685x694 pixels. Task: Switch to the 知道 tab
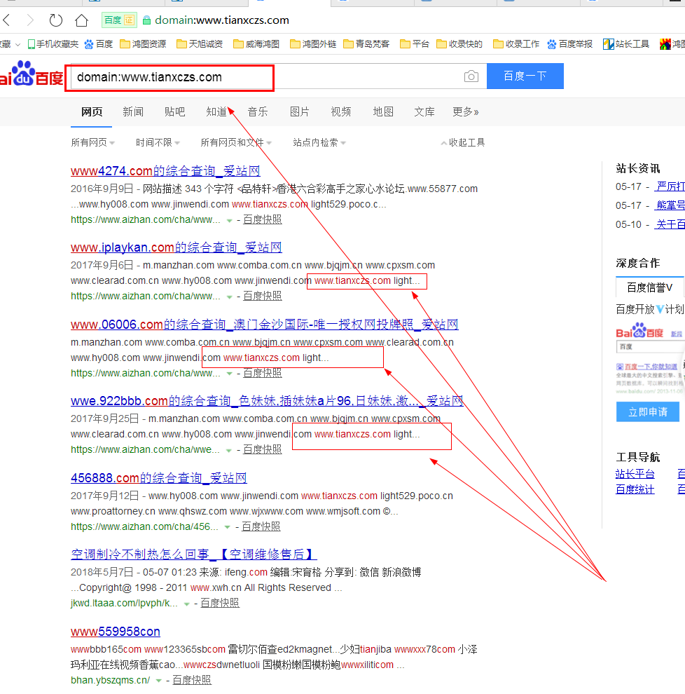[x=216, y=112]
